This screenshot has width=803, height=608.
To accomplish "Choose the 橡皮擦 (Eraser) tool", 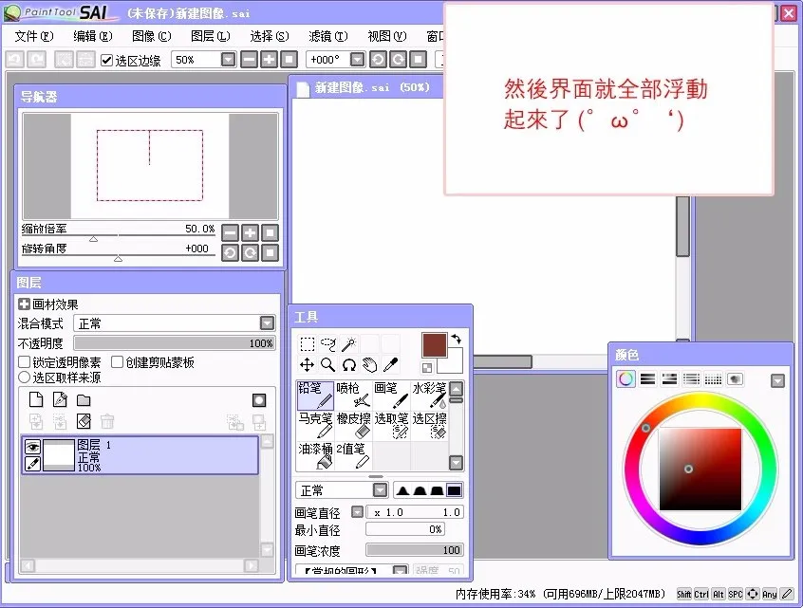I will [x=353, y=424].
